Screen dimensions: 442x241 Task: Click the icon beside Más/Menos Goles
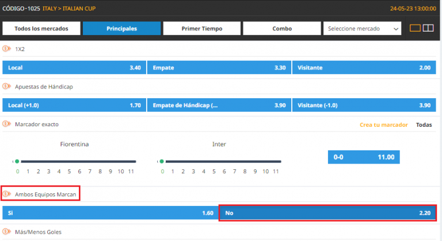click(7, 232)
